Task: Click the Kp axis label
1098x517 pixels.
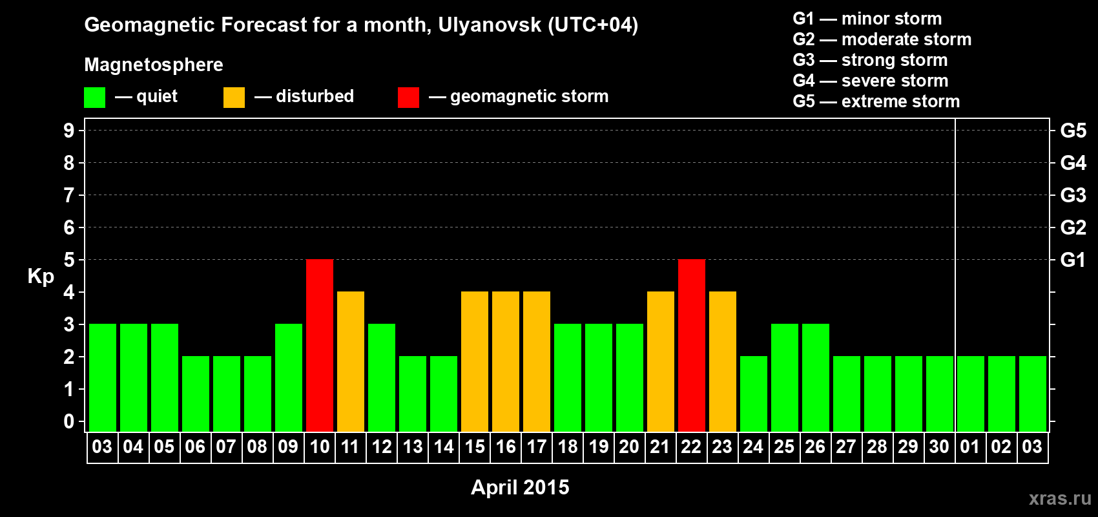Action: click(x=41, y=277)
